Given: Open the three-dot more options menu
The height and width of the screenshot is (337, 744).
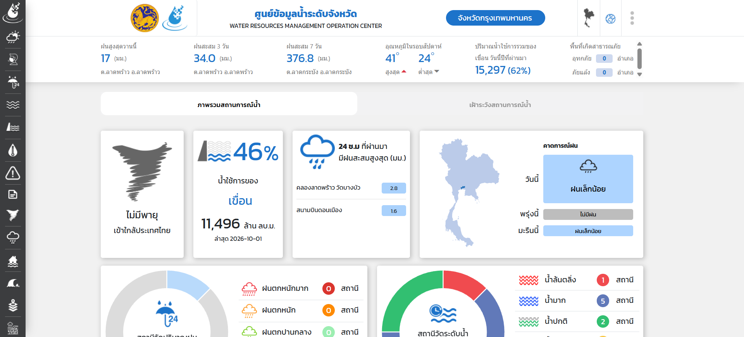Looking at the screenshot, I should 632,18.
